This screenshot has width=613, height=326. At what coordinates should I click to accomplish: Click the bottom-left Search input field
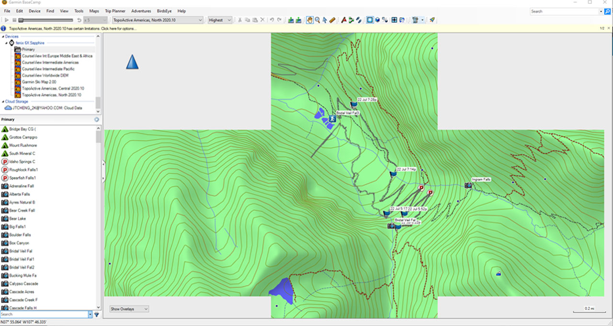pyautogui.click(x=44, y=315)
